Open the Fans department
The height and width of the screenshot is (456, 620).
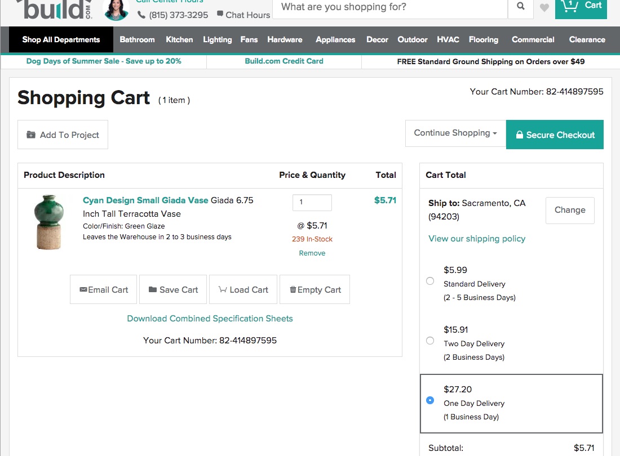(x=249, y=39)
